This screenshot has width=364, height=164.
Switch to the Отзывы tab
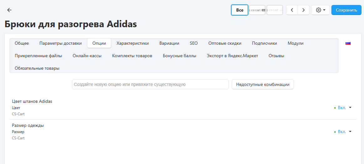(277, 56)
